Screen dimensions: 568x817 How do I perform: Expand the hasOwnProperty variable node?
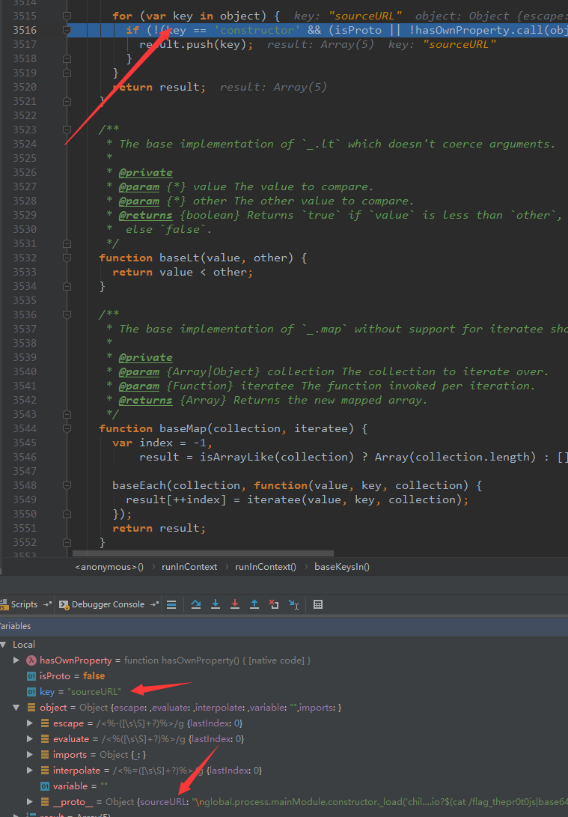[16, 660]
